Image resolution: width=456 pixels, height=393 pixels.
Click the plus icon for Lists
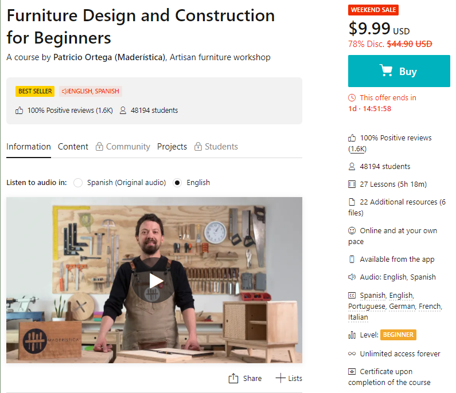coord(280,378)
